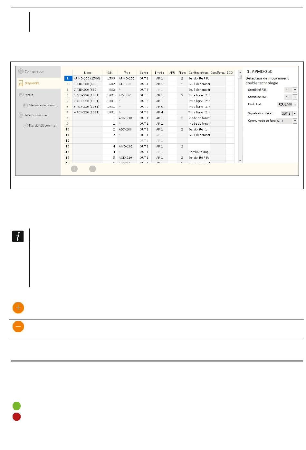Screen dimensions: 306x450
Task: Click the OUT3 output cell
Action: tap(144, 90)
